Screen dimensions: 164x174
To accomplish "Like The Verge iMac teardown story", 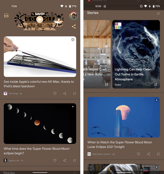I will (55, 93).
